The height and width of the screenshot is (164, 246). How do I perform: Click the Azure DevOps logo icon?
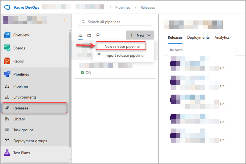(7, 7)
